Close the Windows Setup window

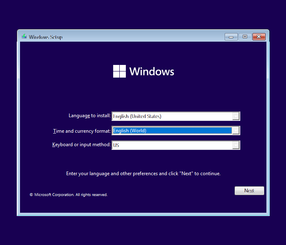tap(259, 37)
